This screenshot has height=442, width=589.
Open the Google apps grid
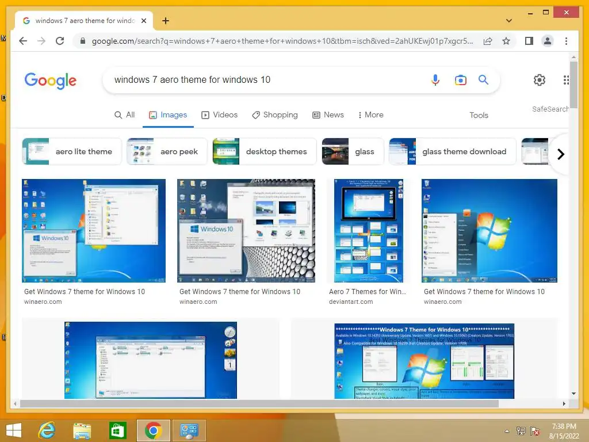tap(566, 79)
